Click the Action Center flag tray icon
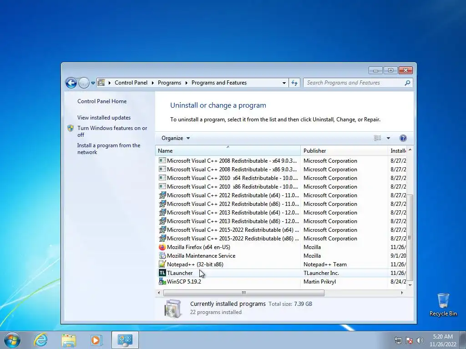This screenshot has width=466, height=349. pos(409,340)
